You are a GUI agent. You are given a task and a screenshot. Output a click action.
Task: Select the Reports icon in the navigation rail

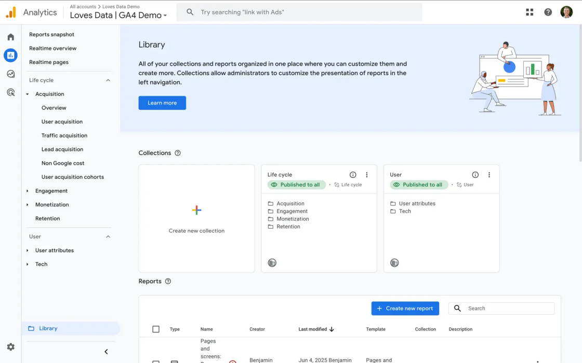point(10,55)
